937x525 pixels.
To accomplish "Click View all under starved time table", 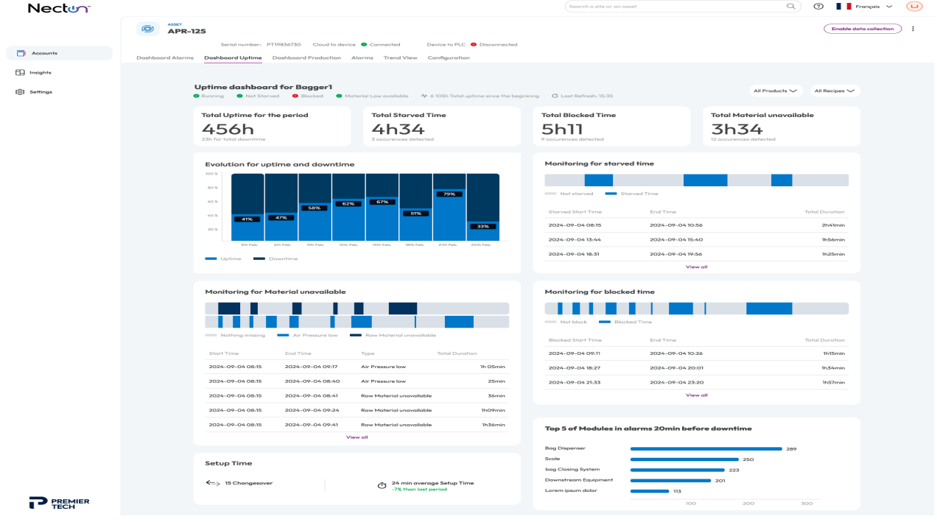I will pos(696,267).
